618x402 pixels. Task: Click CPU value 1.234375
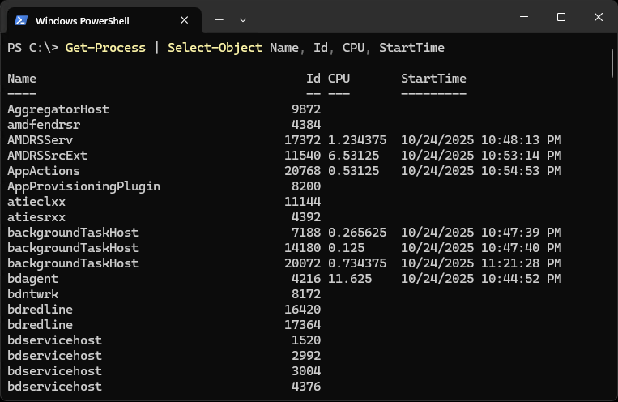[x=357, y=140]
